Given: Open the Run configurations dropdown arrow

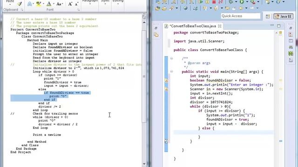Looking at the screenshot, I should pyautogui.click(x=247, y=2).
